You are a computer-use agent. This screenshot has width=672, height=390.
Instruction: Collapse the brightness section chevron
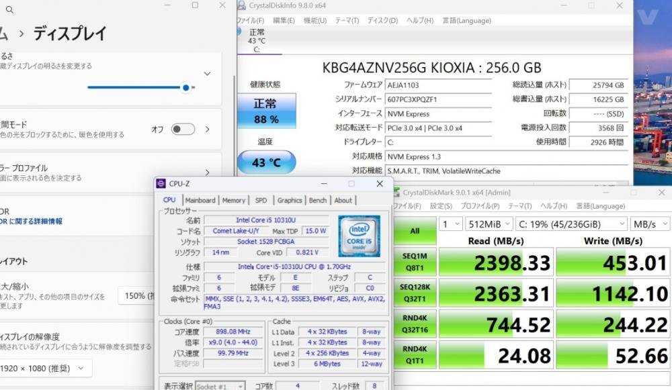point(208,74)
